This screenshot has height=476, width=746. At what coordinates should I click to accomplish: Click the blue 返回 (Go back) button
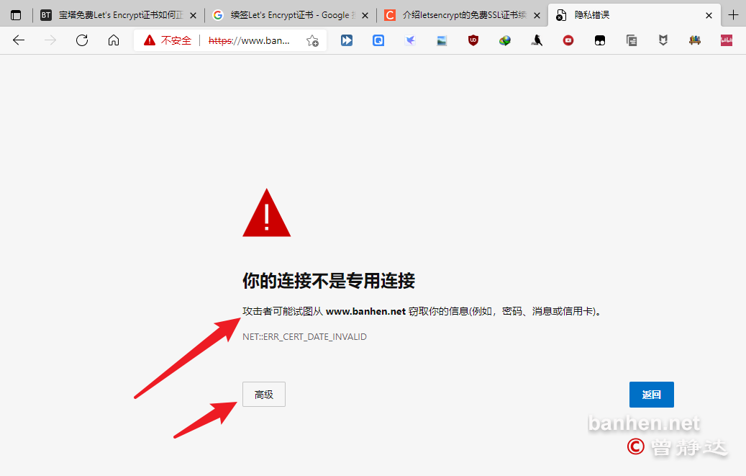[x=651, y=394]
